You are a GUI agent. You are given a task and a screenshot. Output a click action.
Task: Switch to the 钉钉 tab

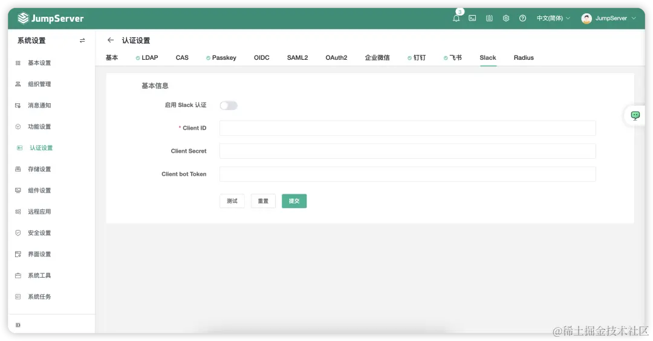click(417, 57)
